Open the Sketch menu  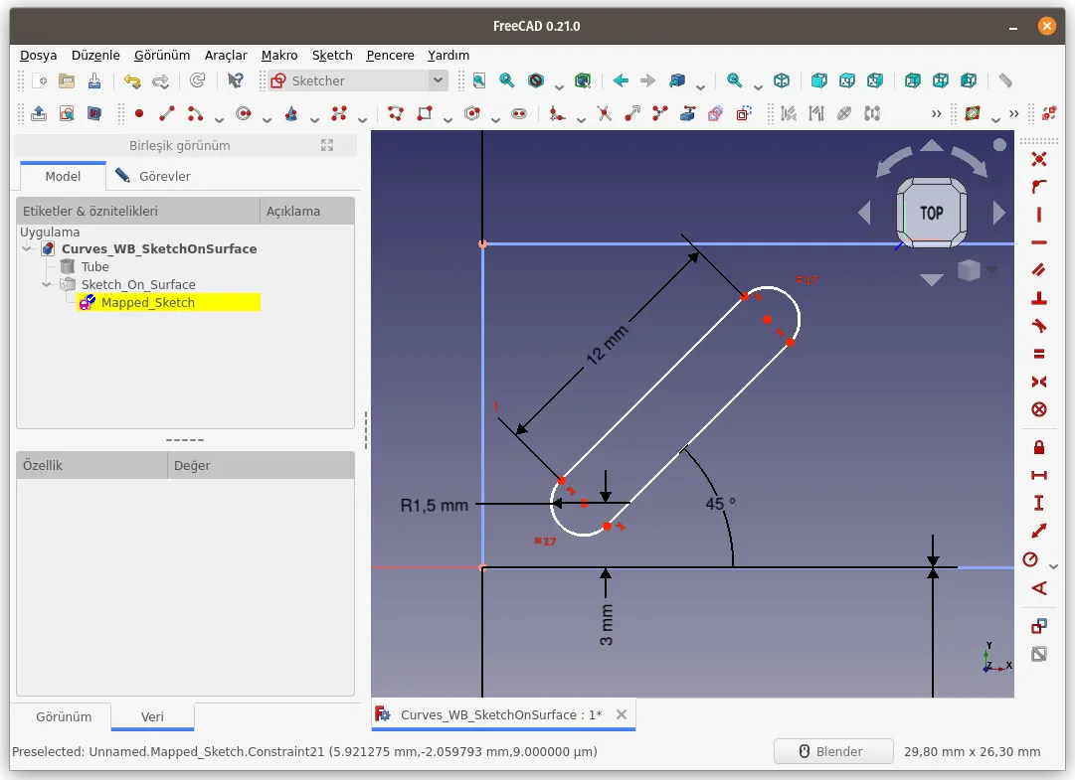tap(332, 55)
